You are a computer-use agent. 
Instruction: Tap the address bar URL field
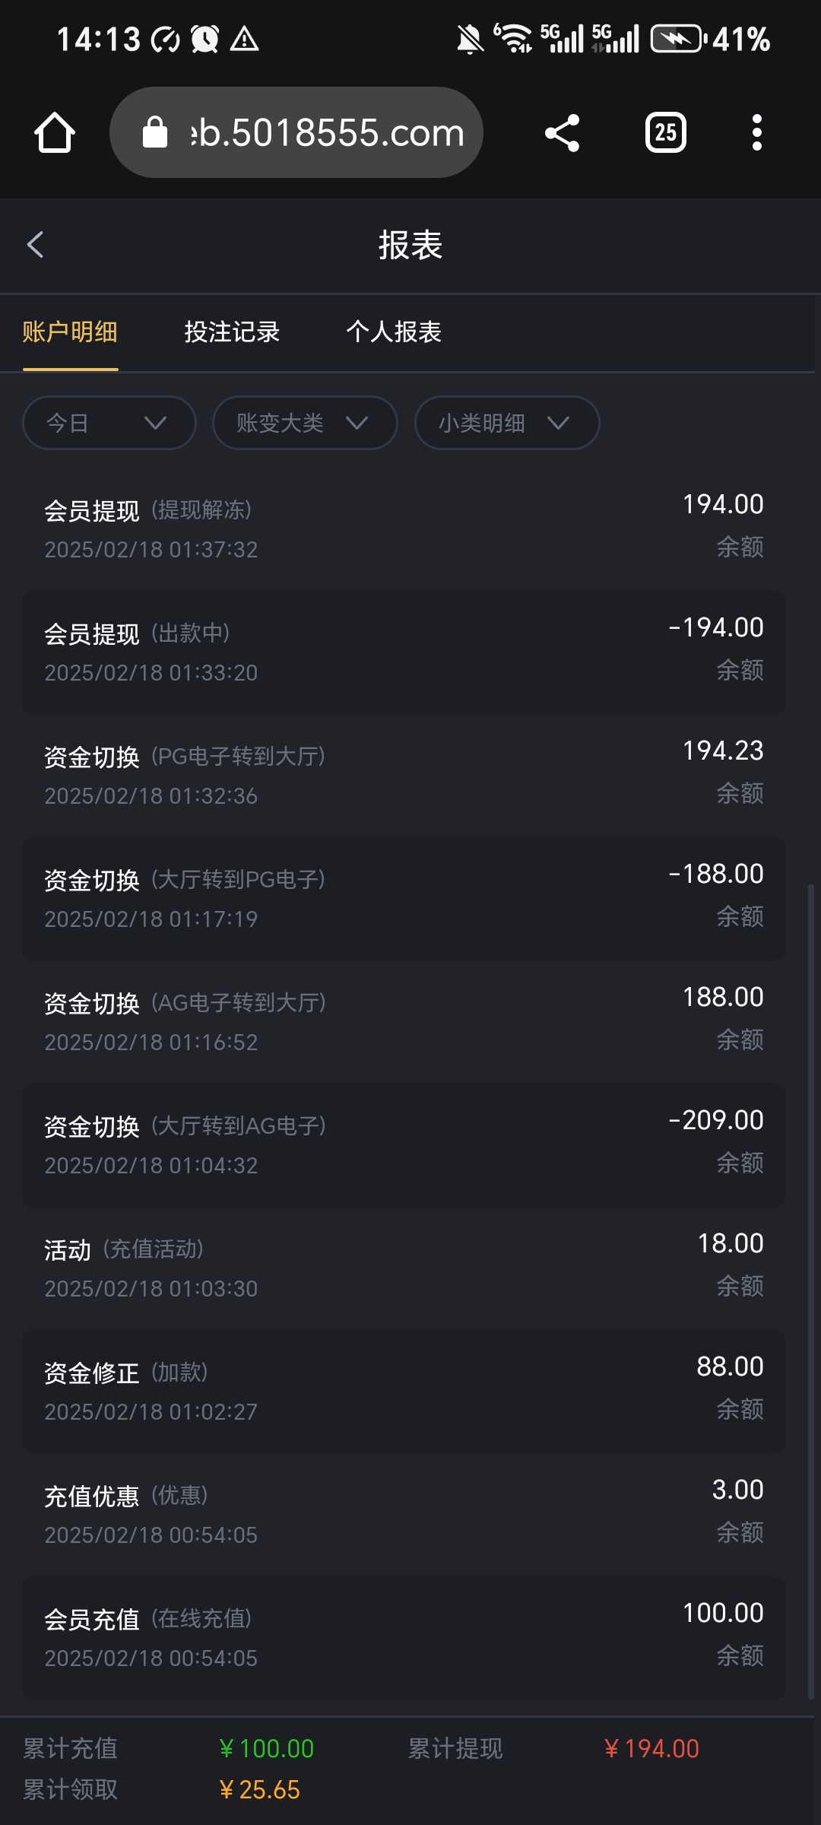point(327,133)
